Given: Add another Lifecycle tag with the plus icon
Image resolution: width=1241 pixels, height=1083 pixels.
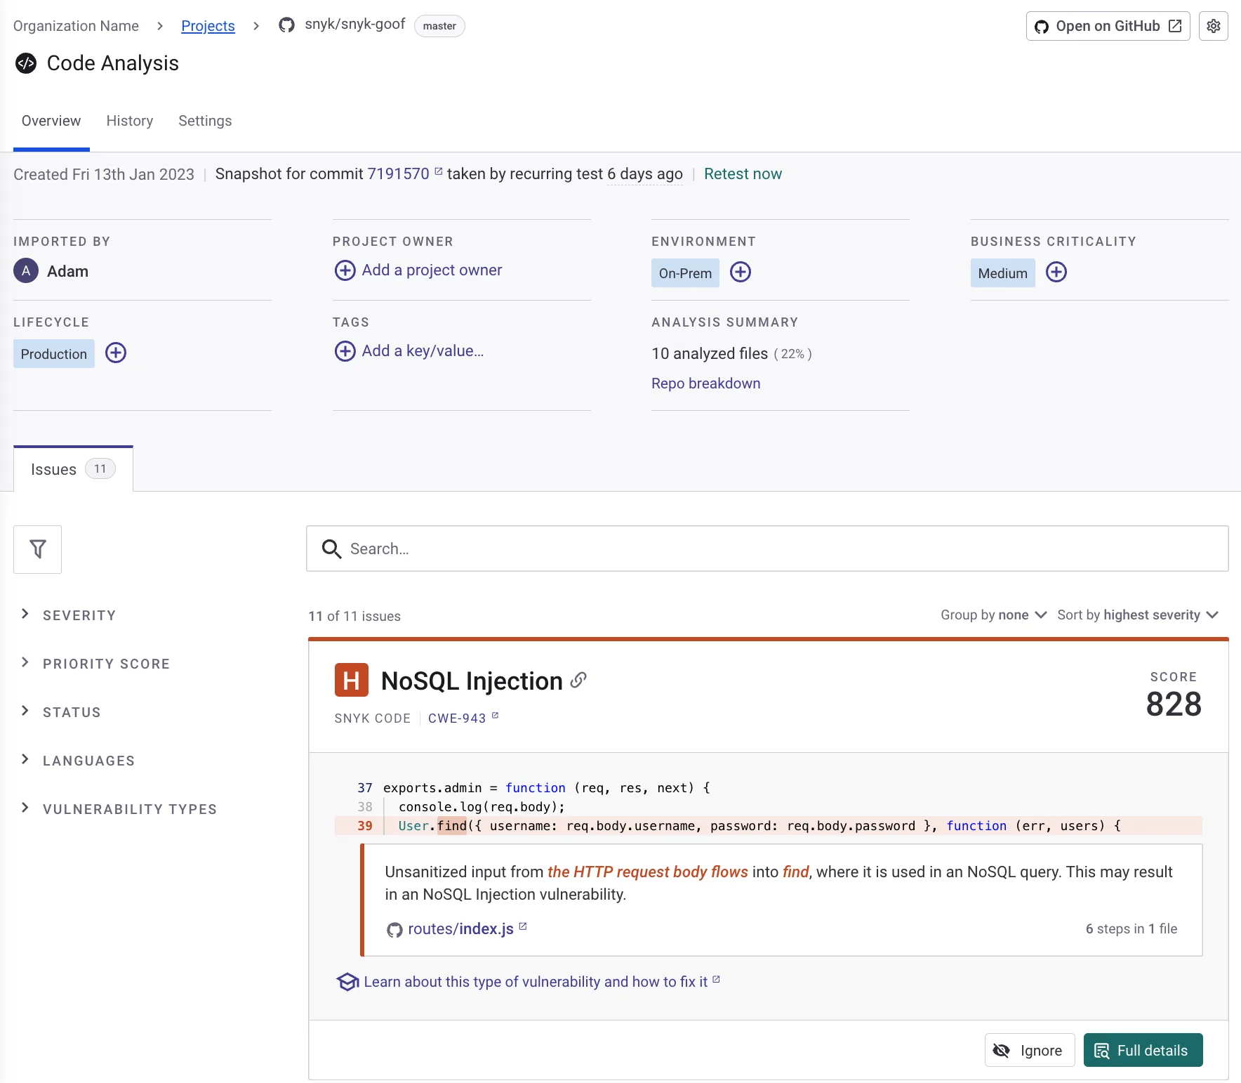Looking at the screenshot, I should [x=116, y=353].
